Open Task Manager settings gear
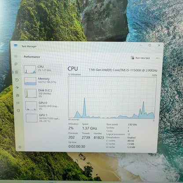The image size is (183, 183). tap(20, 147)
